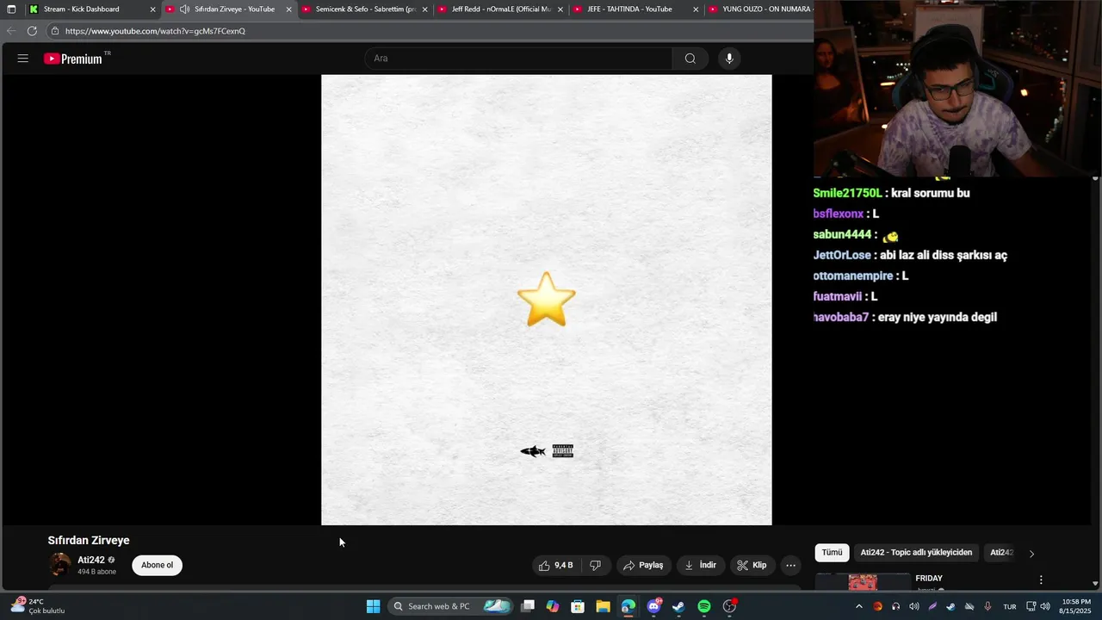Open Discord from the taskbar
Screen dimensions: 1102x620
[653, 606]
